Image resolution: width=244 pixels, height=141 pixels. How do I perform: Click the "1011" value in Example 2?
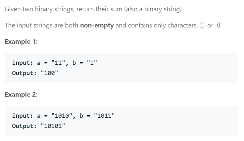[x=104, y=116]
